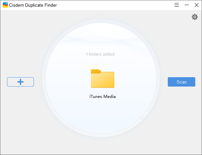202x155 pixels.
Task: Click empty title bar space before menu icon
Action: 117,5
